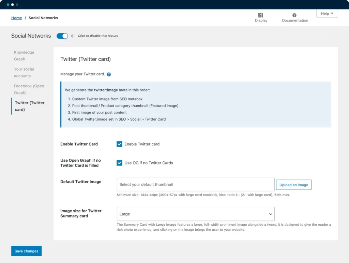Click the teal dot in window title bar
Image resolution: width=349 pixels, height=263 pixels.
(8, 5)
